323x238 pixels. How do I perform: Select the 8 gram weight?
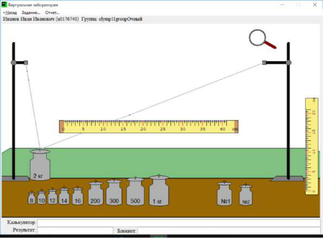pos(31,198)
